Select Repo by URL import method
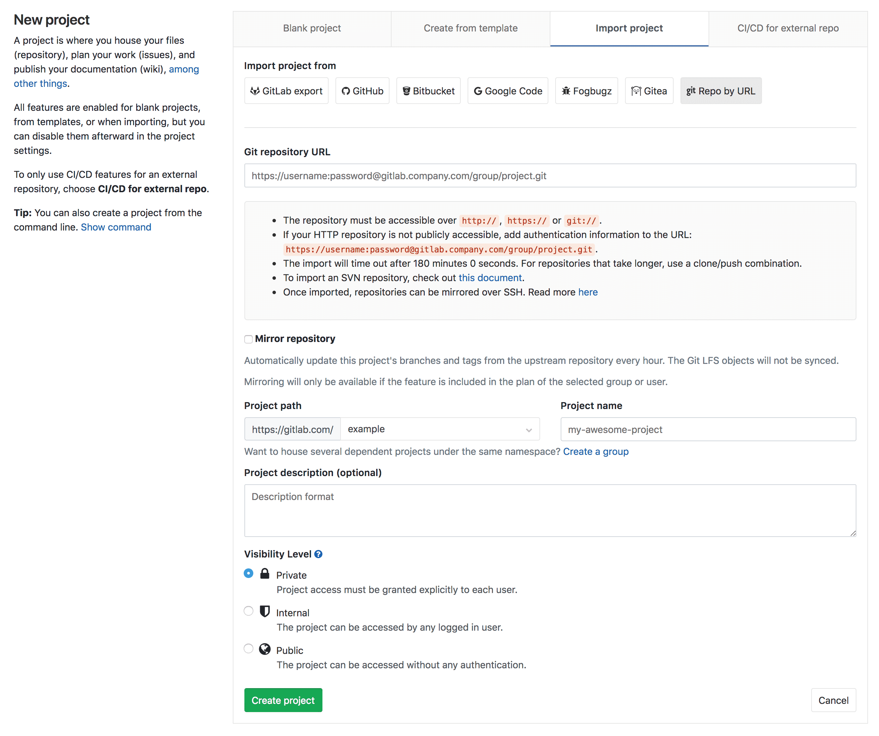 point(721,91)
